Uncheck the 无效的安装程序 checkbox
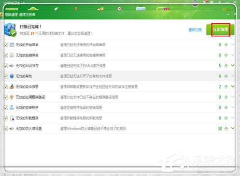This screenshot has width=240, height=176. (x=6, y=107)
